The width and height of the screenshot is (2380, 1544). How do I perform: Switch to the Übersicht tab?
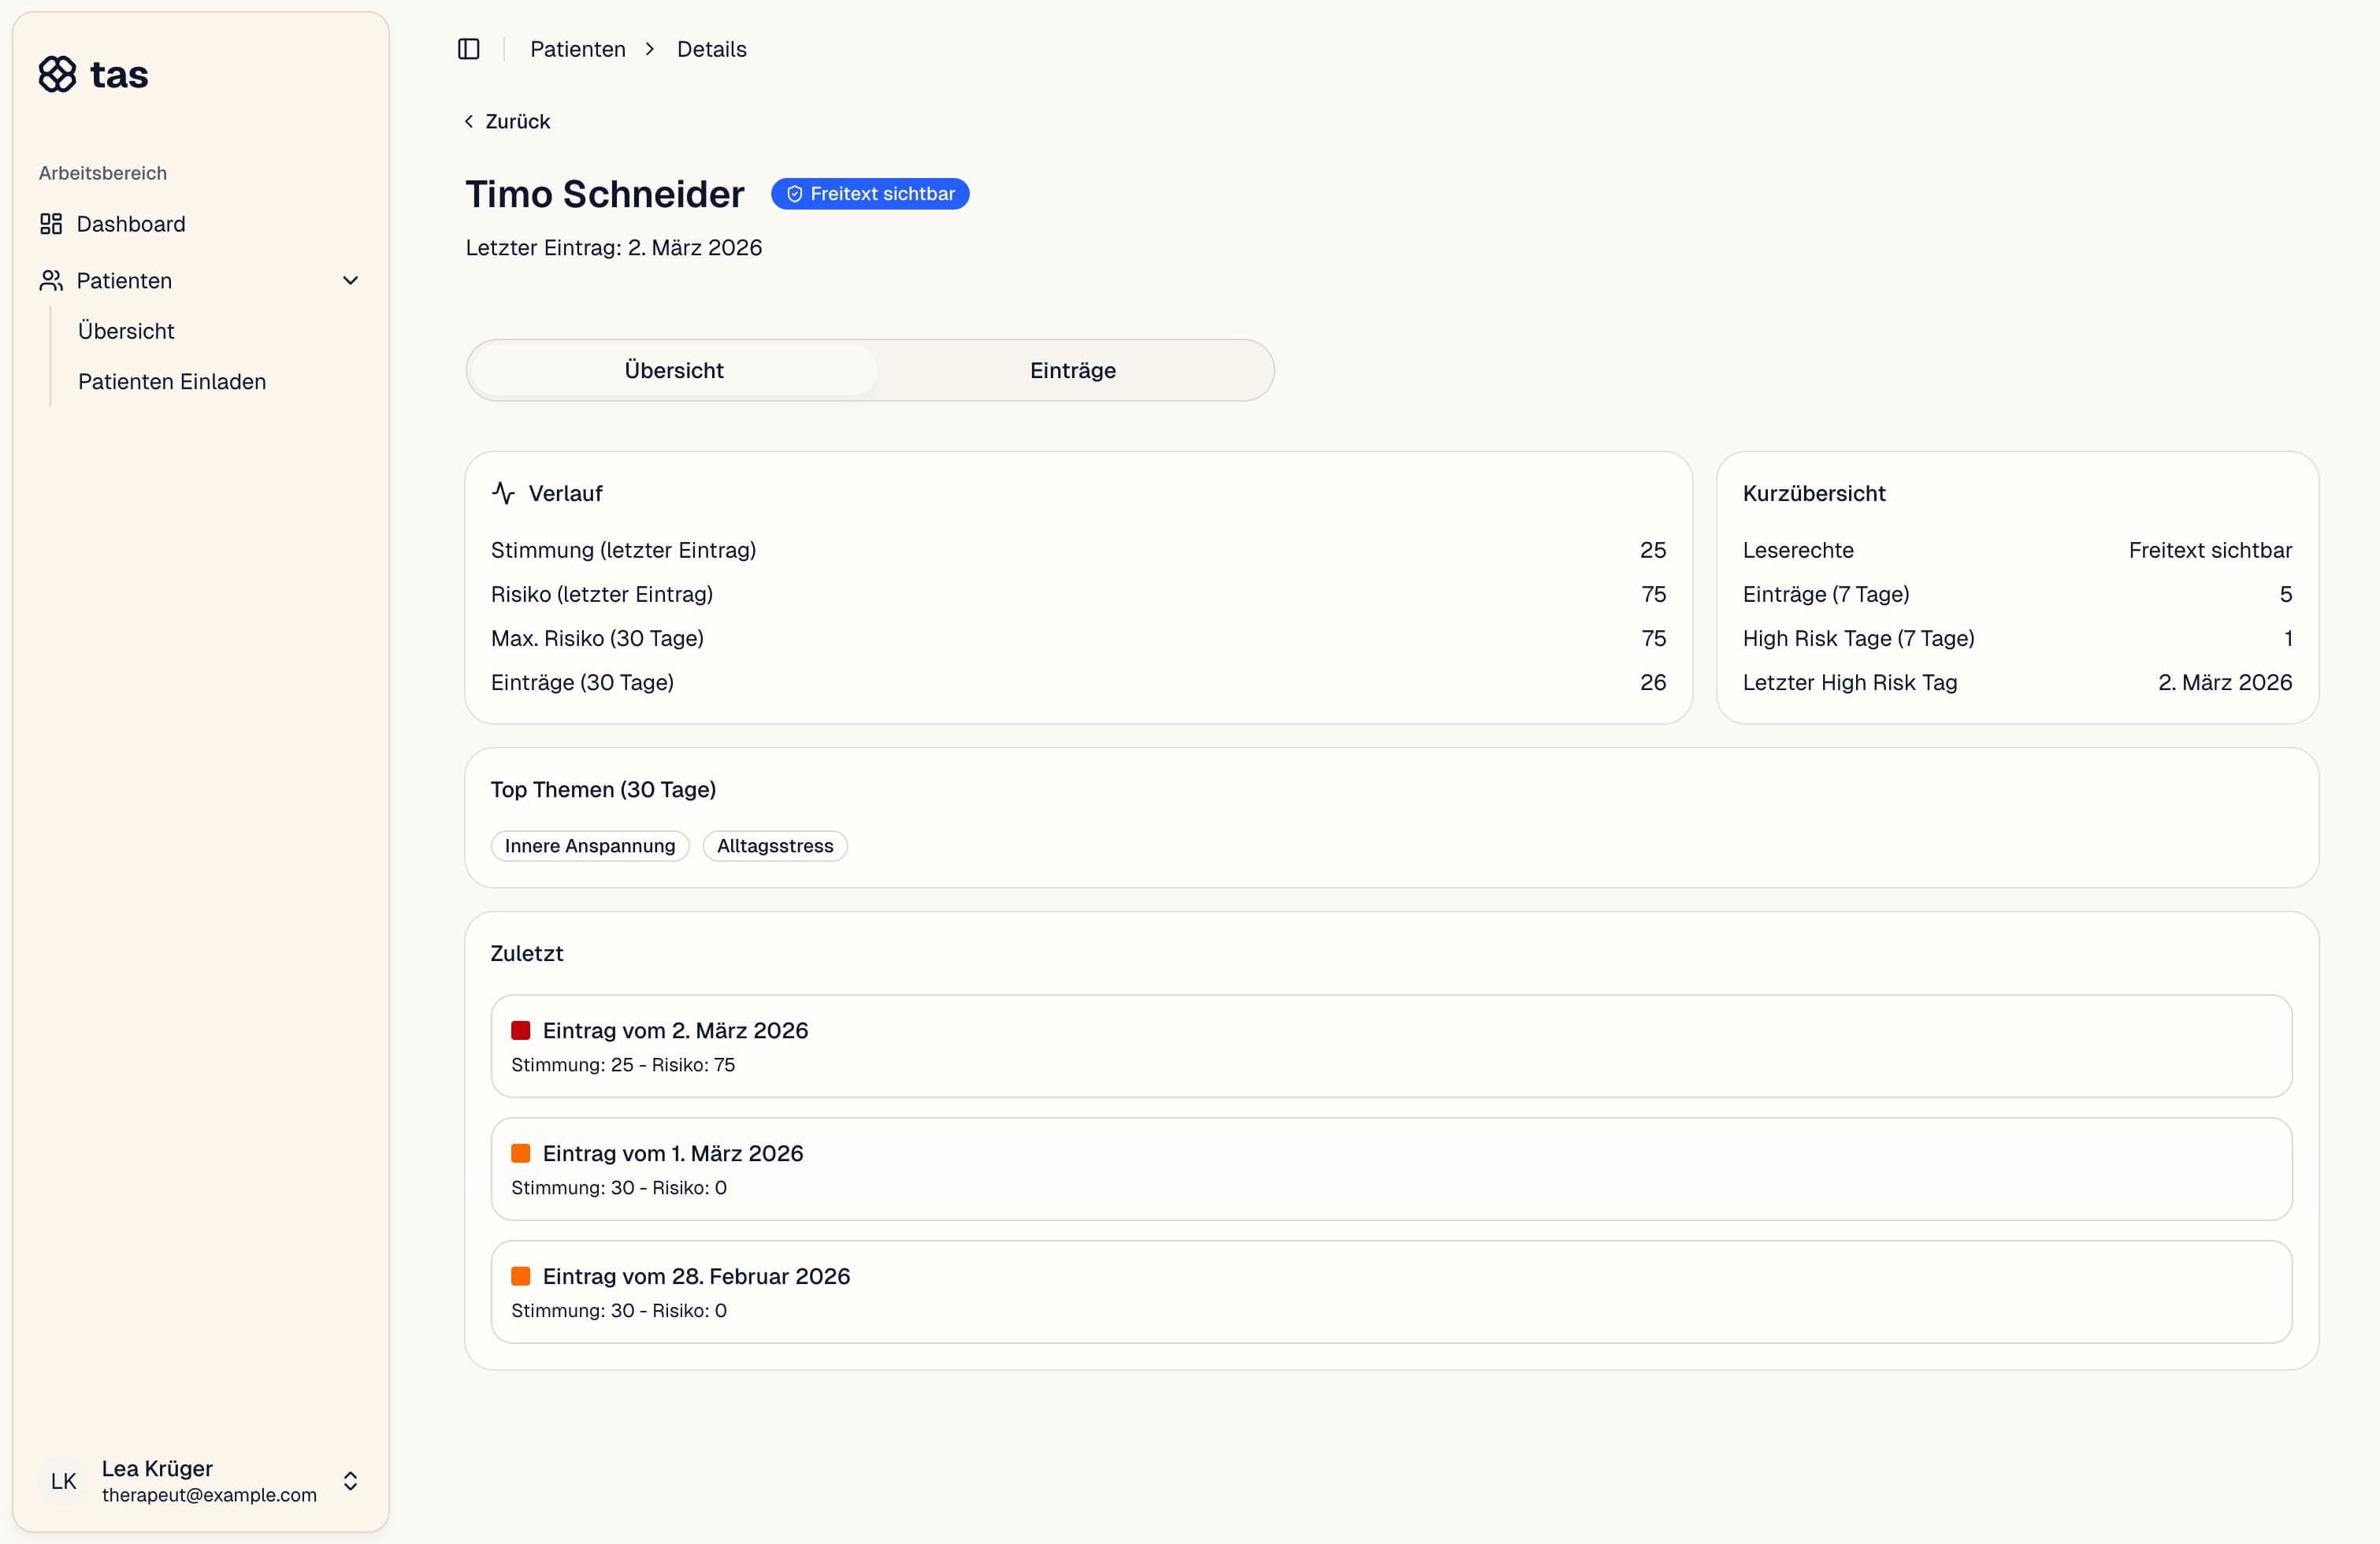[674, 371]
